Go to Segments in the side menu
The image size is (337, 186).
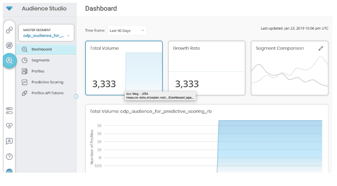(x=40, y=60)
